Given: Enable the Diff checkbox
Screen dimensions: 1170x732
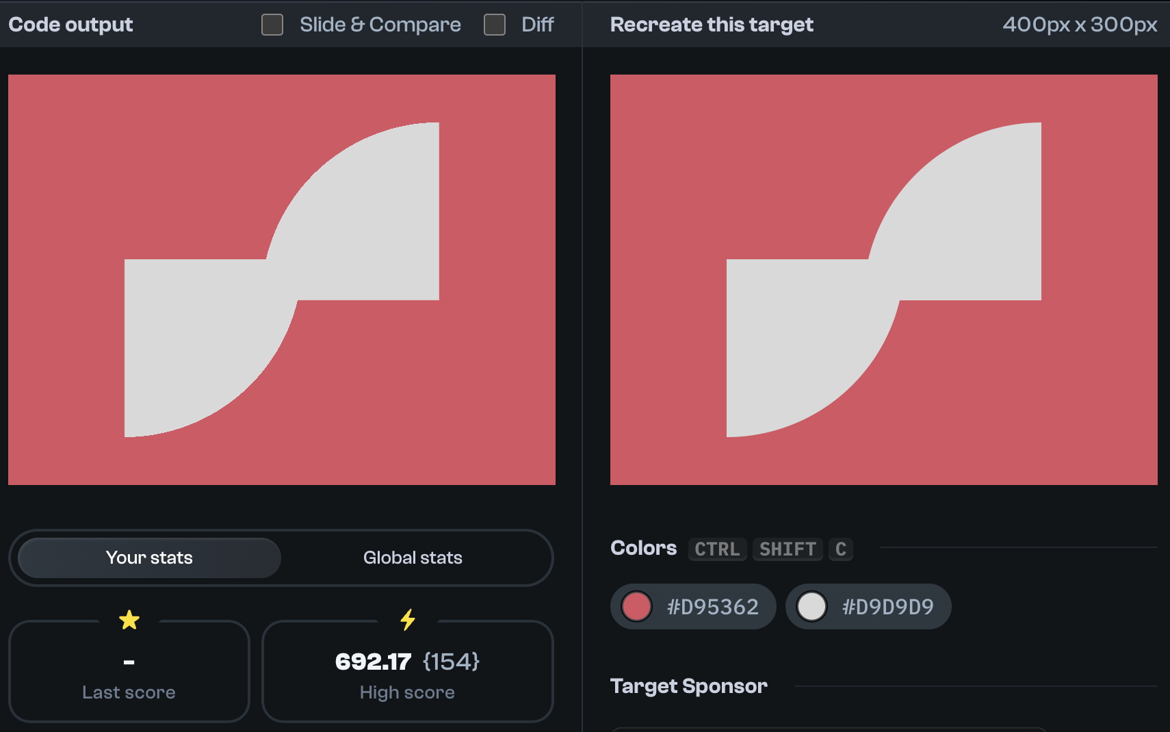Looking at the screenshot, I should click(494, 24).
